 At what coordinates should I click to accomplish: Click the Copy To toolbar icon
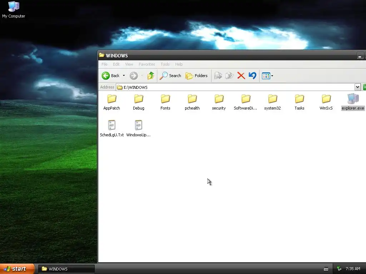point(229,76)
